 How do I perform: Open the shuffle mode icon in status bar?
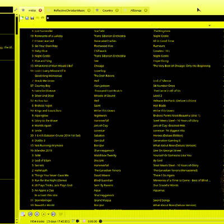click(78, 221)
